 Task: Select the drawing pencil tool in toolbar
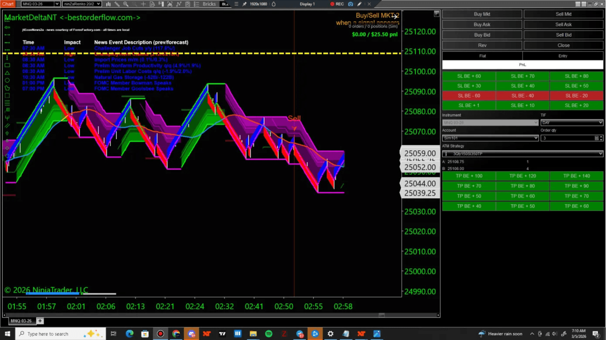117,4
